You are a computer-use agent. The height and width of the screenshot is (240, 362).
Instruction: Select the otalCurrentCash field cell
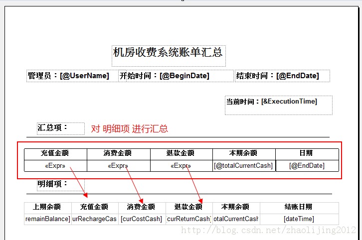236,219
